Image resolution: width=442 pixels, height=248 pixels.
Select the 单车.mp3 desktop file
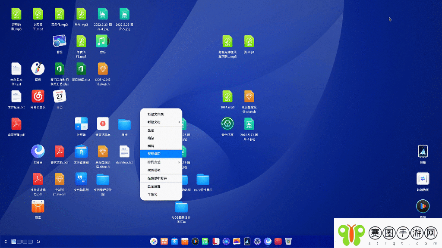tap(81, 14)
